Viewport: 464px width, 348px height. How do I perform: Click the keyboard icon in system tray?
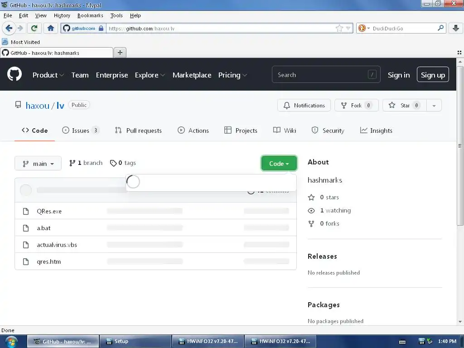402,342
